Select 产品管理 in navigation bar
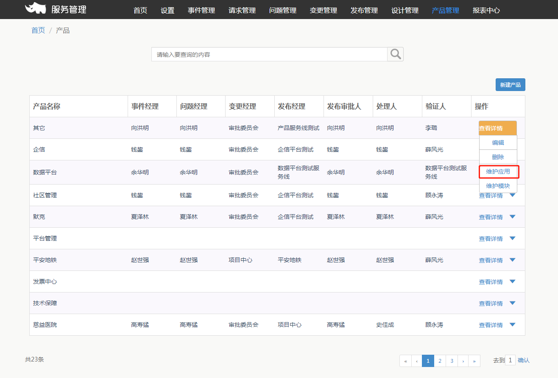558x378 pixels. click(446, 10)
